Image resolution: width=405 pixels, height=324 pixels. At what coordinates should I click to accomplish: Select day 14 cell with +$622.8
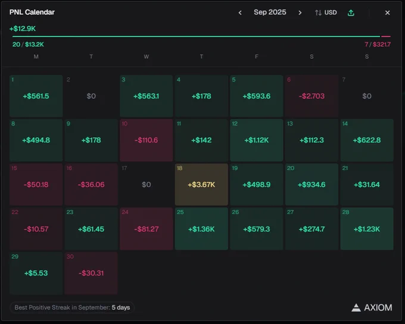(367, 140)
